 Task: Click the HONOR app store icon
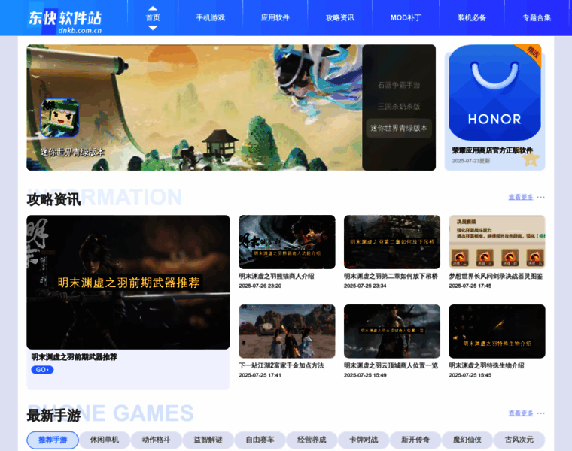tap(494, 93)
